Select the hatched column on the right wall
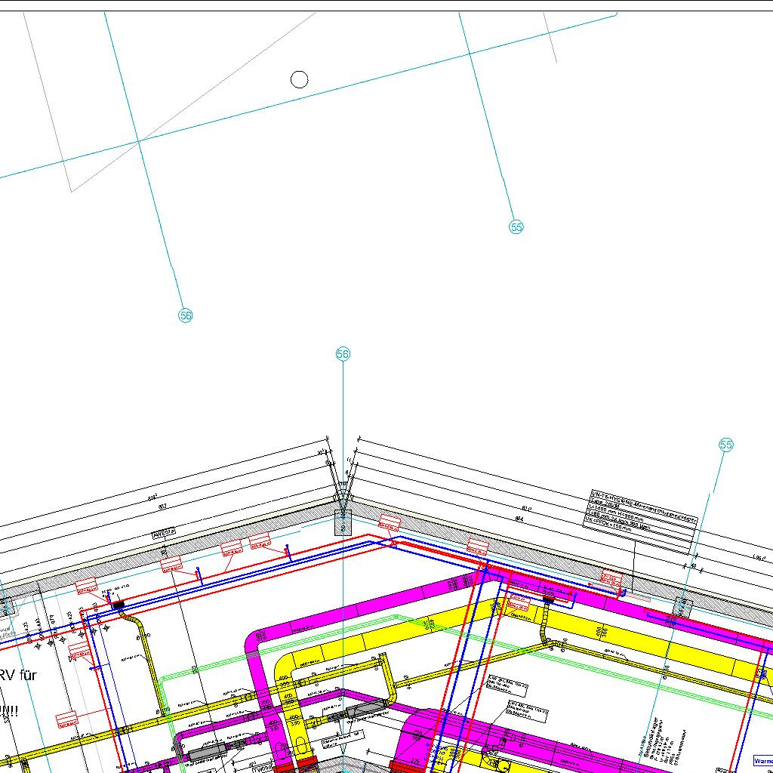Viewport: 773px width, 773px height. 682,608
